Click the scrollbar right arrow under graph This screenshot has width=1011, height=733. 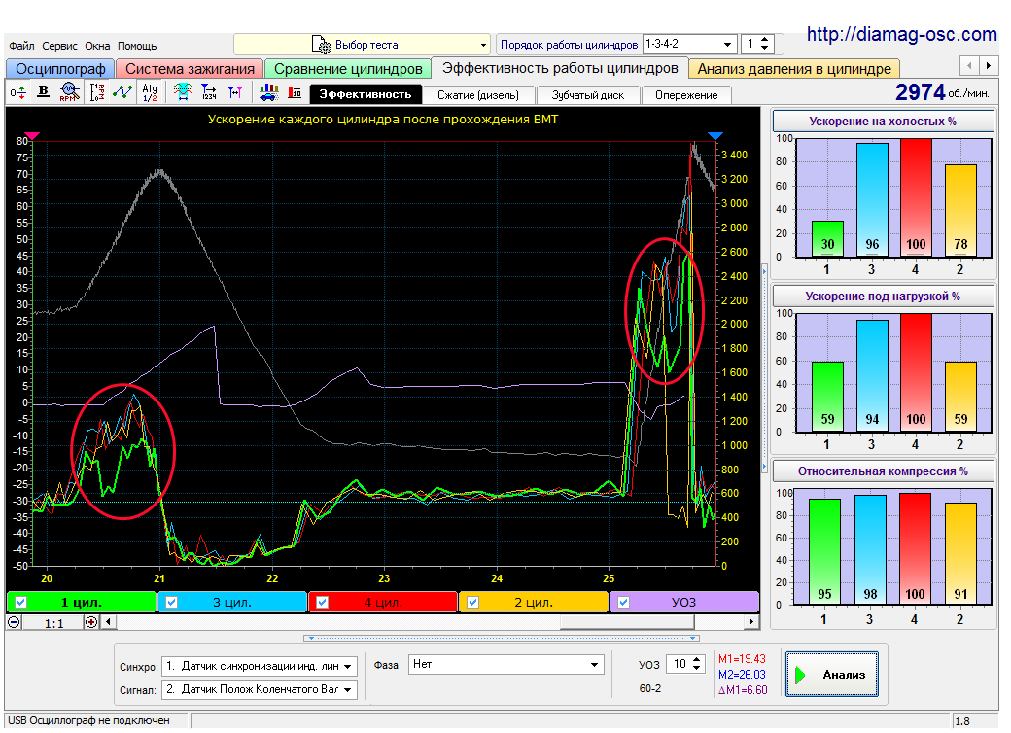pyautogui.click(x=751, y=623)
